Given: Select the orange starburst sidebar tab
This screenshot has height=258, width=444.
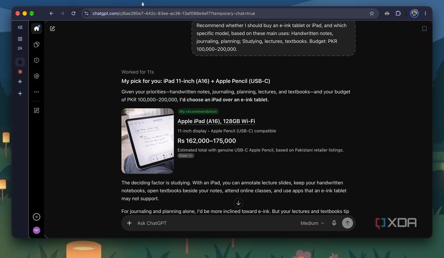Looking at the screenshot, I should click(20, 72).
